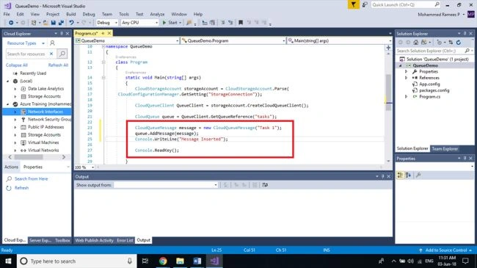The width and height of the screenshot is (477, 268).
Task: Click the Refresh action link under Actions
Action: point(21,188)
